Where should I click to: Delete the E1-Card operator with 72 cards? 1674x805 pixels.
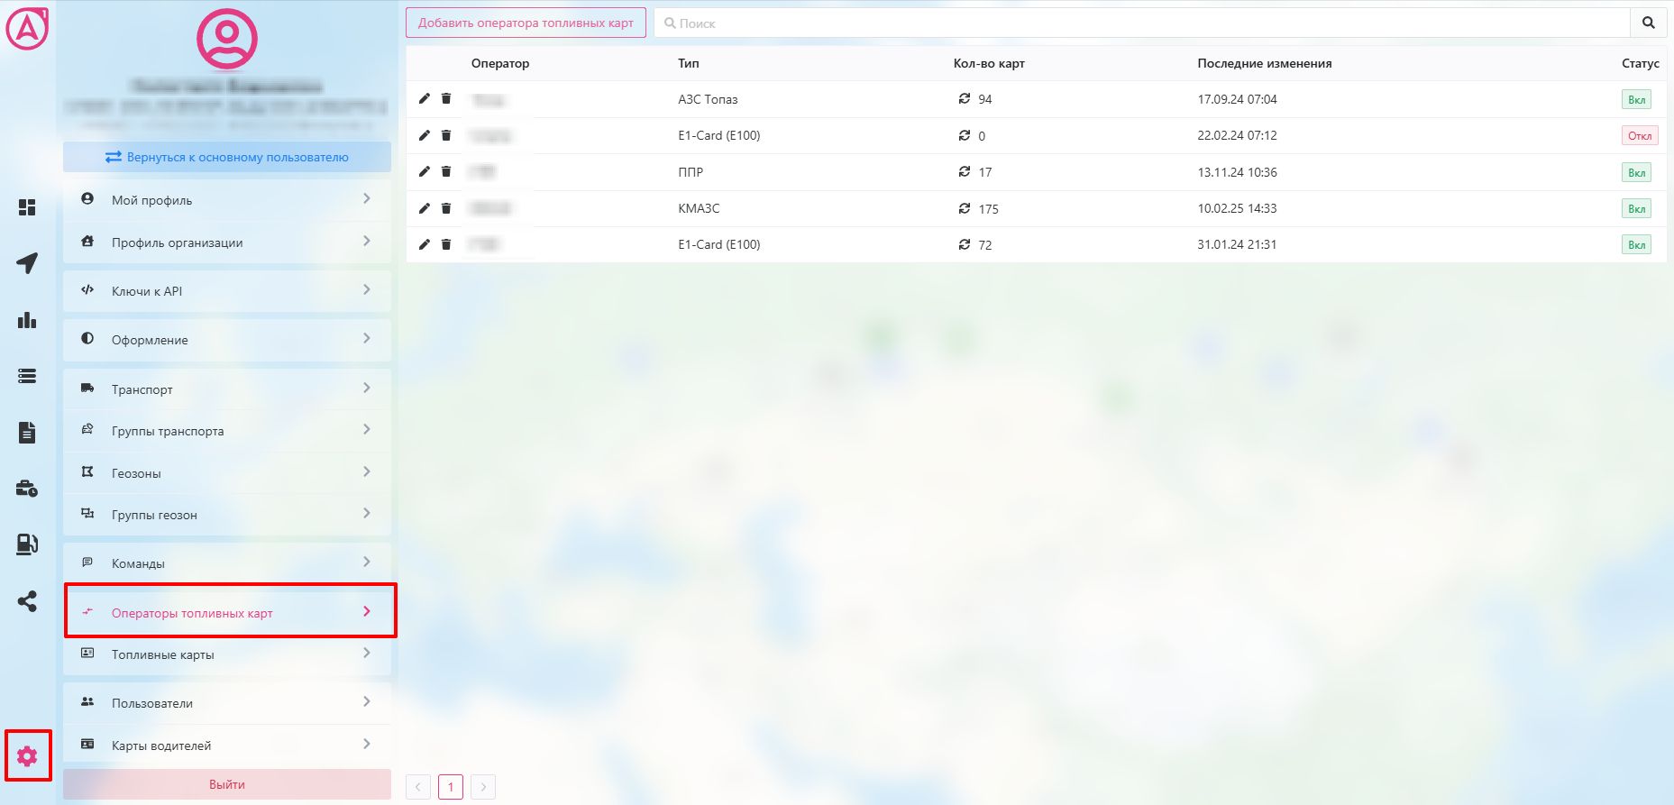click(x=445, y=244)
